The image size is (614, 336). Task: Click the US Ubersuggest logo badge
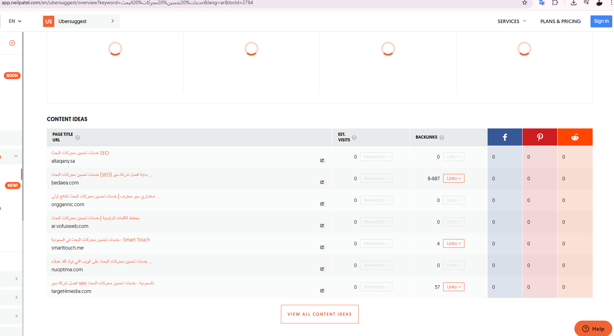click(49, 21)
